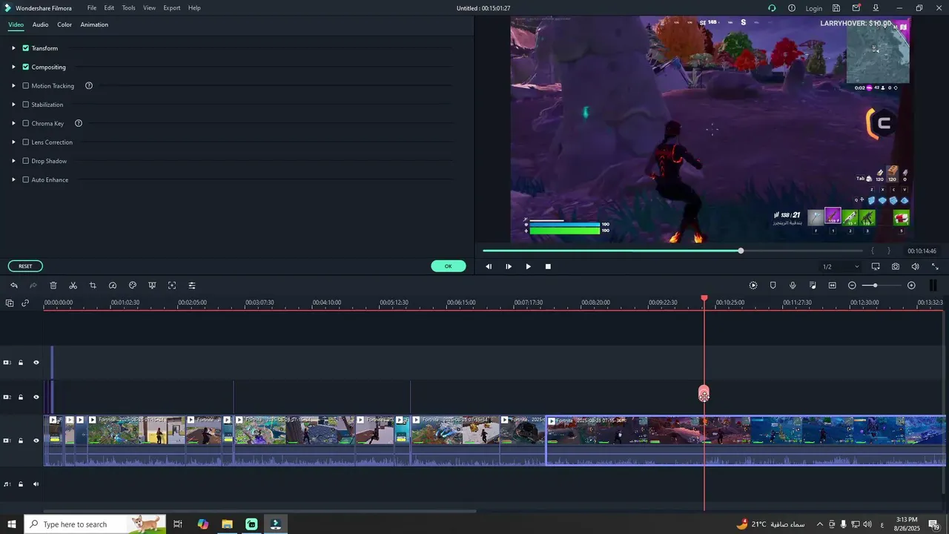Record voiceover with the microphone icon
This screenshot has width=949, height=534.
[x=793, y=286]
